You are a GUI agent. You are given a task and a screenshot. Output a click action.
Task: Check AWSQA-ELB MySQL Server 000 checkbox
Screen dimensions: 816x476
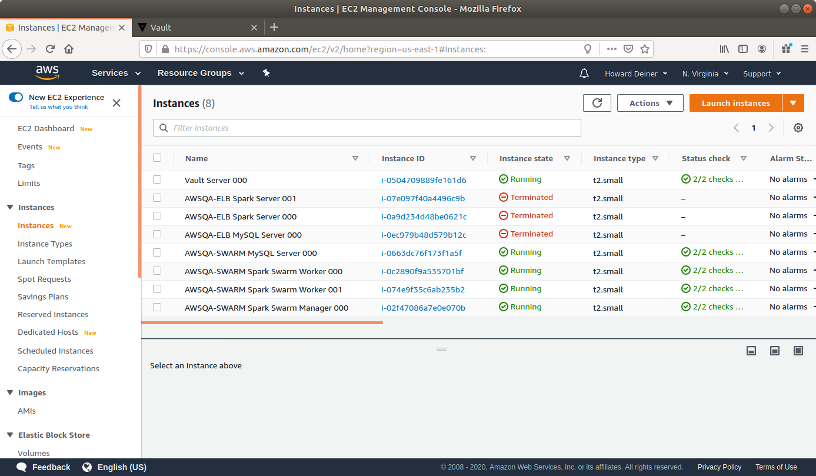(157, 234)
